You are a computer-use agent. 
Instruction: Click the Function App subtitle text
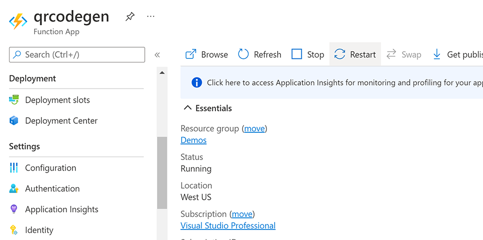pyautogui.click(x=56, y=32)
